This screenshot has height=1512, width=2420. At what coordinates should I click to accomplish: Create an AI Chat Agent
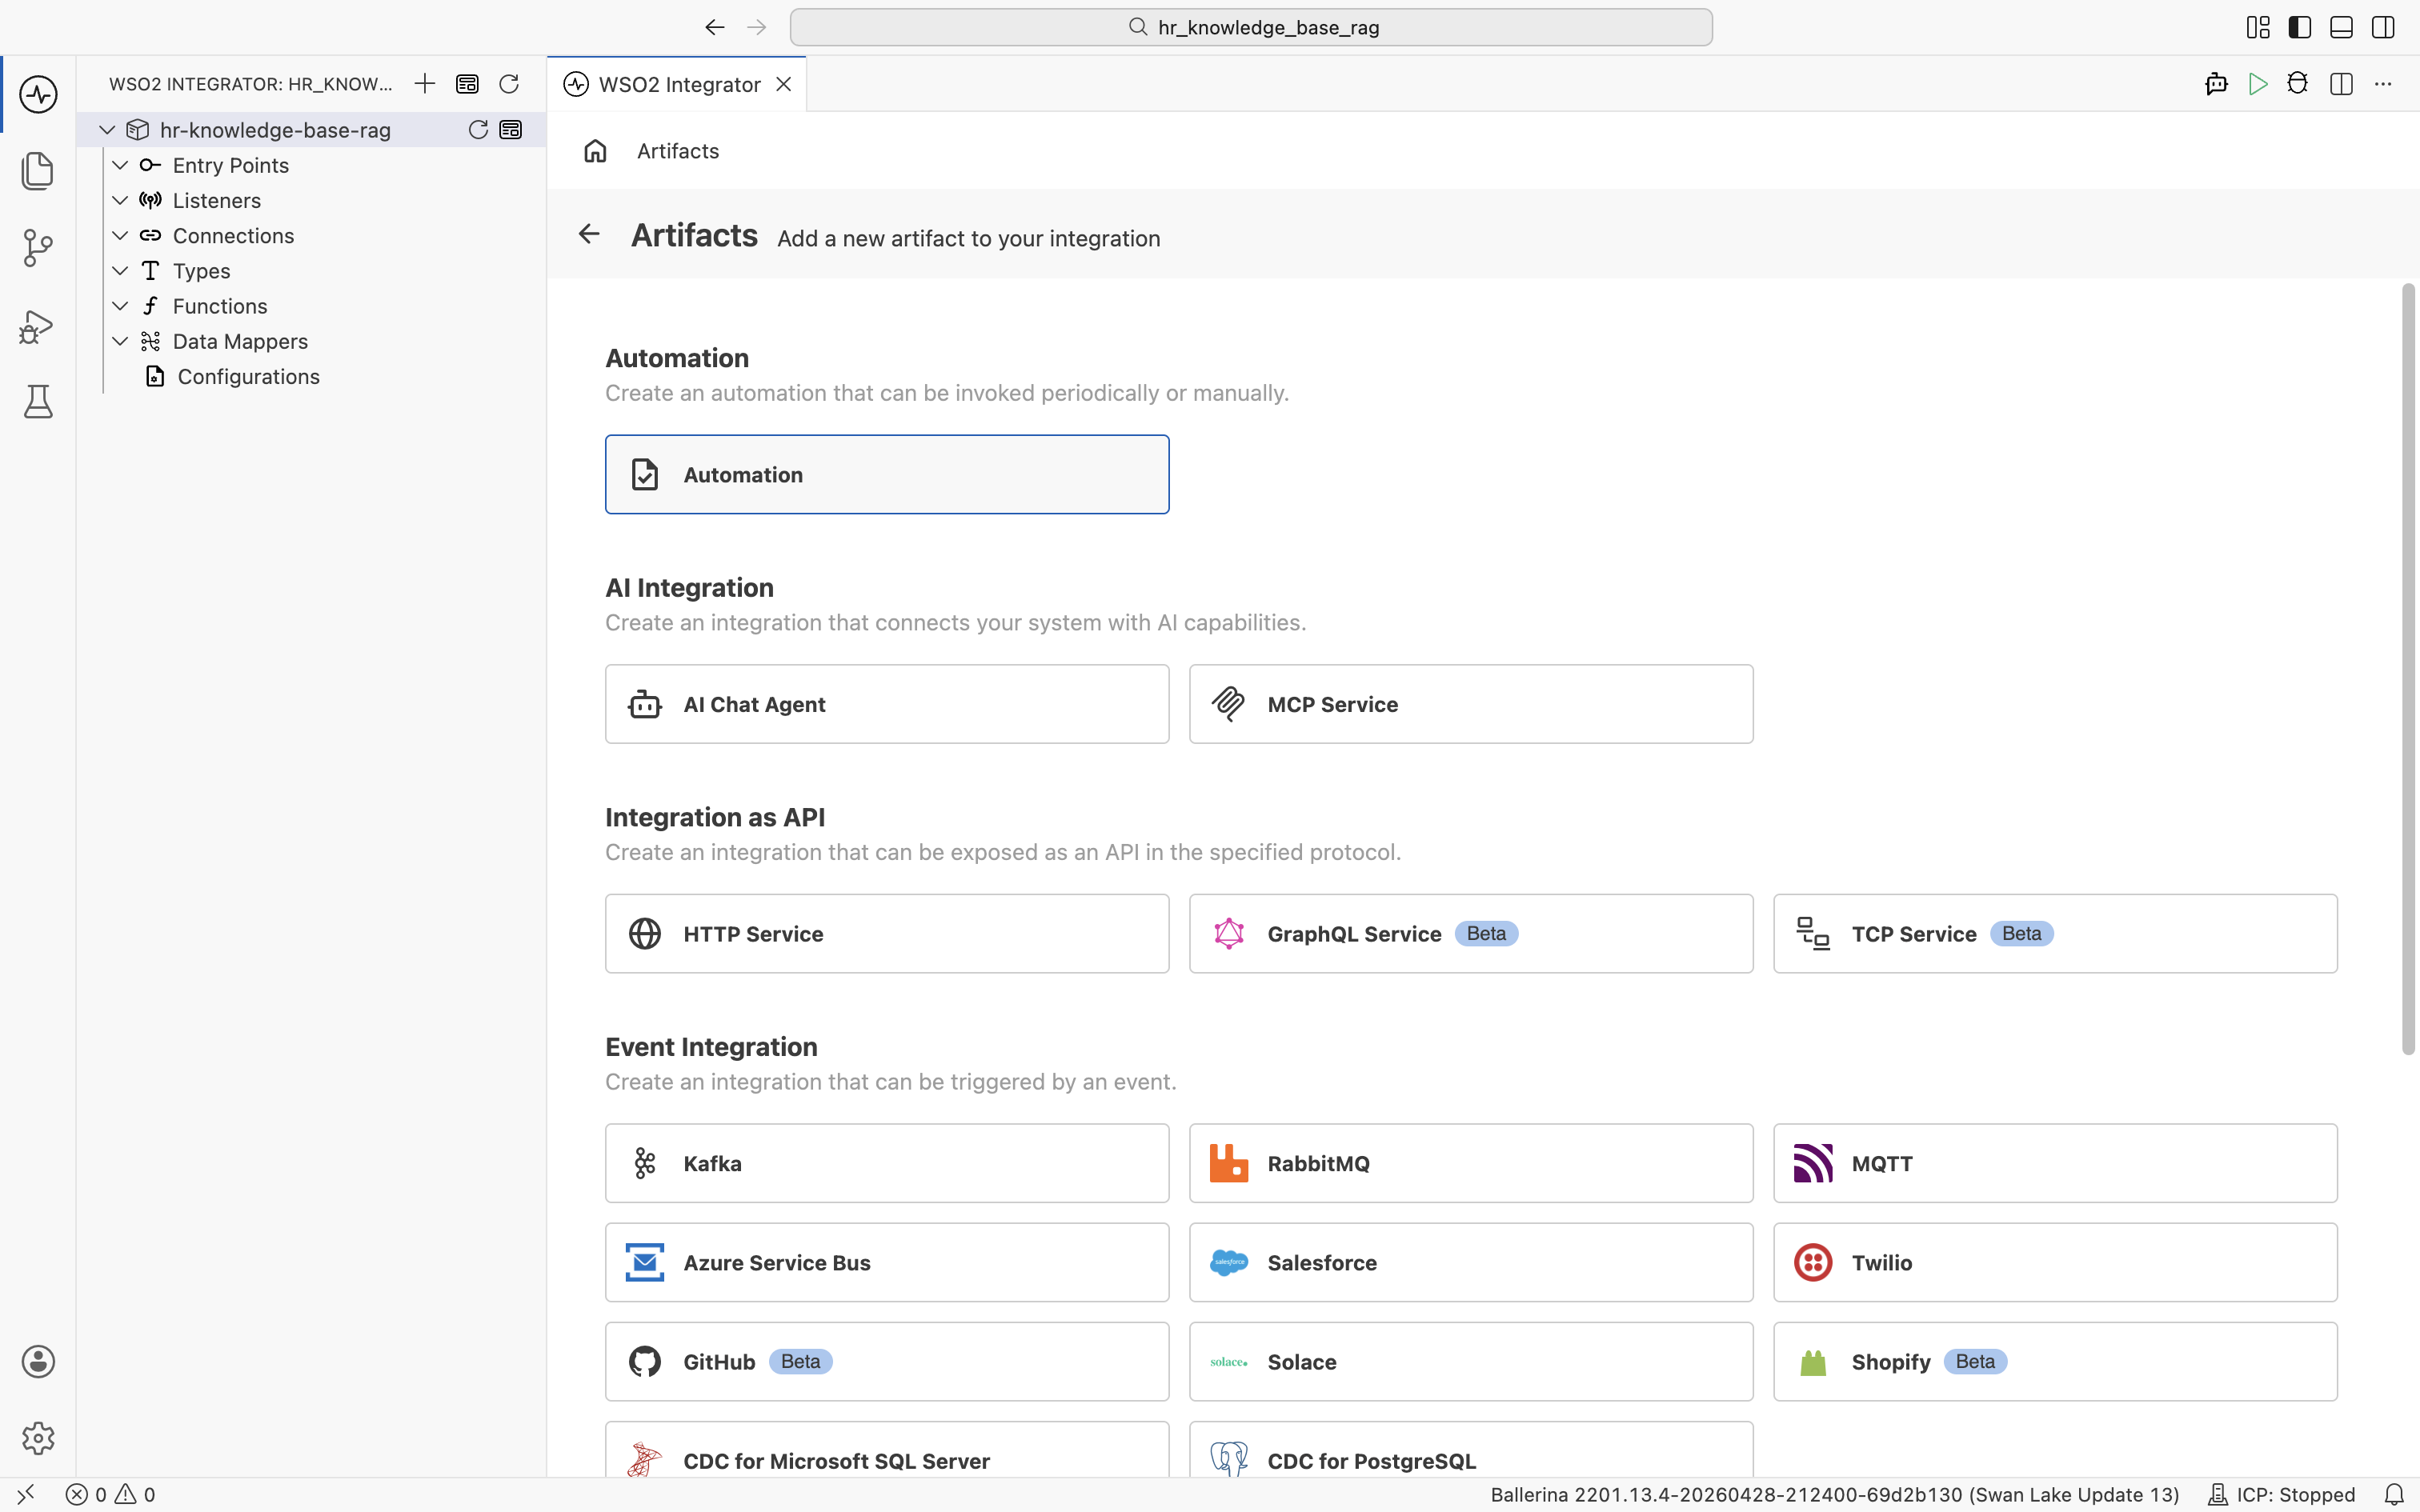[887, 704]
